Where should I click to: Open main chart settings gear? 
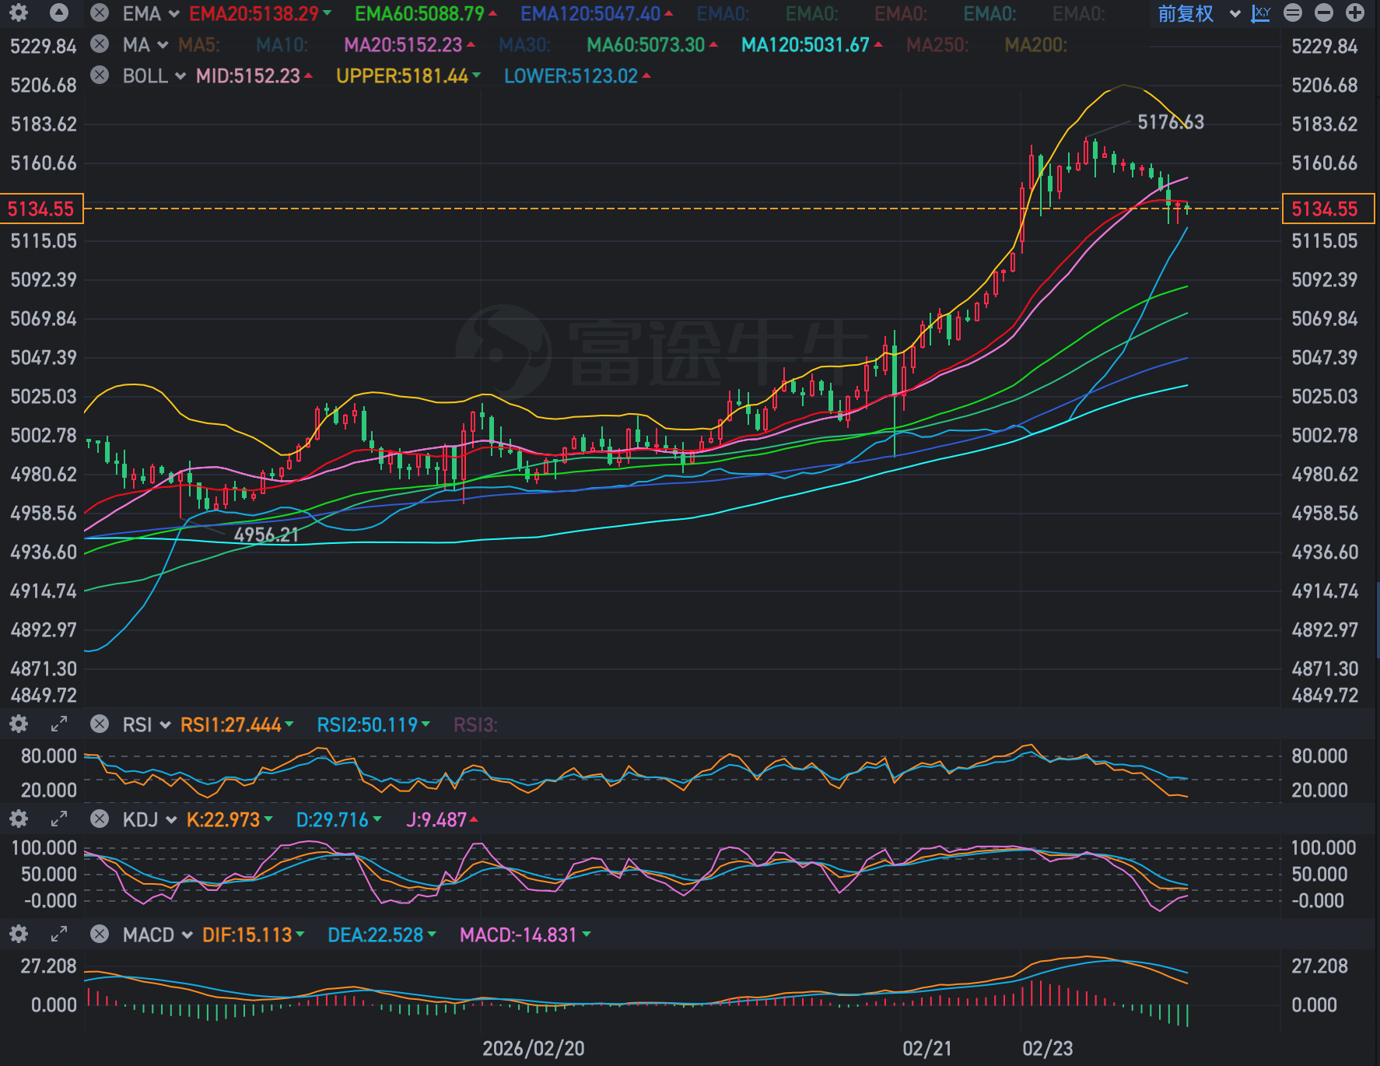[x=19, y=13]
